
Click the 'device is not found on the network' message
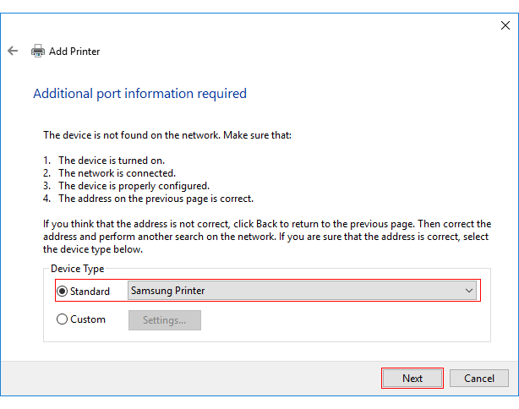[x=167, y=134]
